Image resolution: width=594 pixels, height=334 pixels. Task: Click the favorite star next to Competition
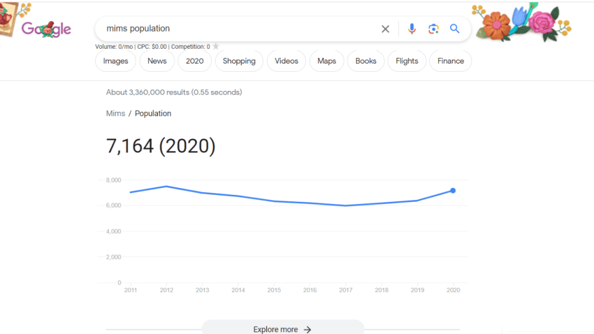coord(216,46)
